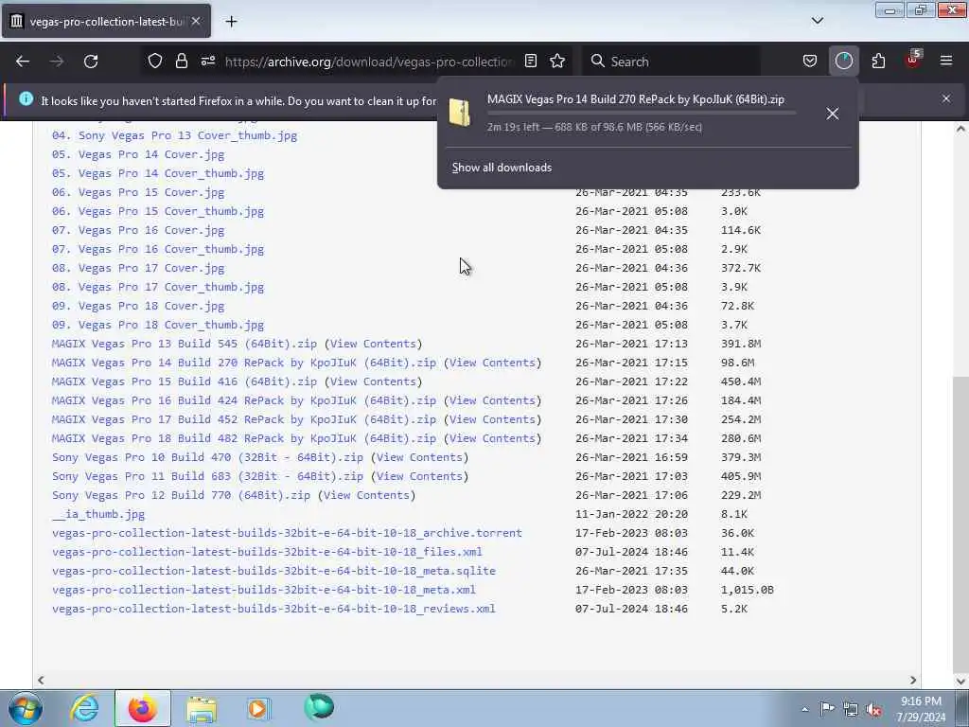This screenshot has width=969, height=727.
Task: Download the _archive.torrent file
Action: (x=287, y=533)
